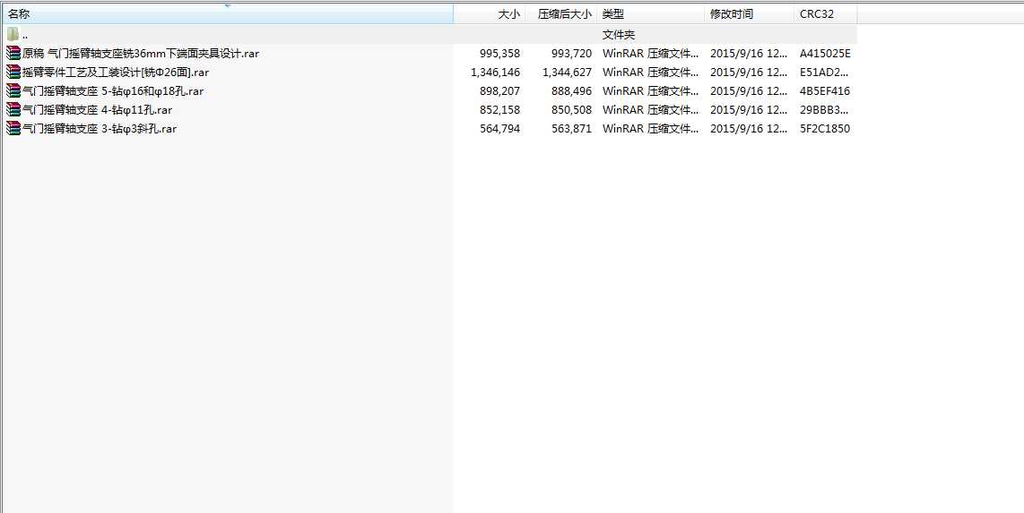The image size is (1024, 513).
Task: Click size value 852,158
Action: 499,109
